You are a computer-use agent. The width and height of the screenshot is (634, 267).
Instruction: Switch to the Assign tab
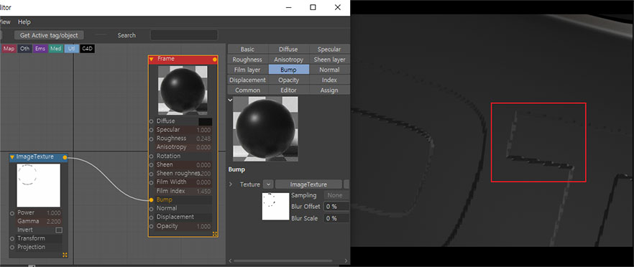click(329, 90)
